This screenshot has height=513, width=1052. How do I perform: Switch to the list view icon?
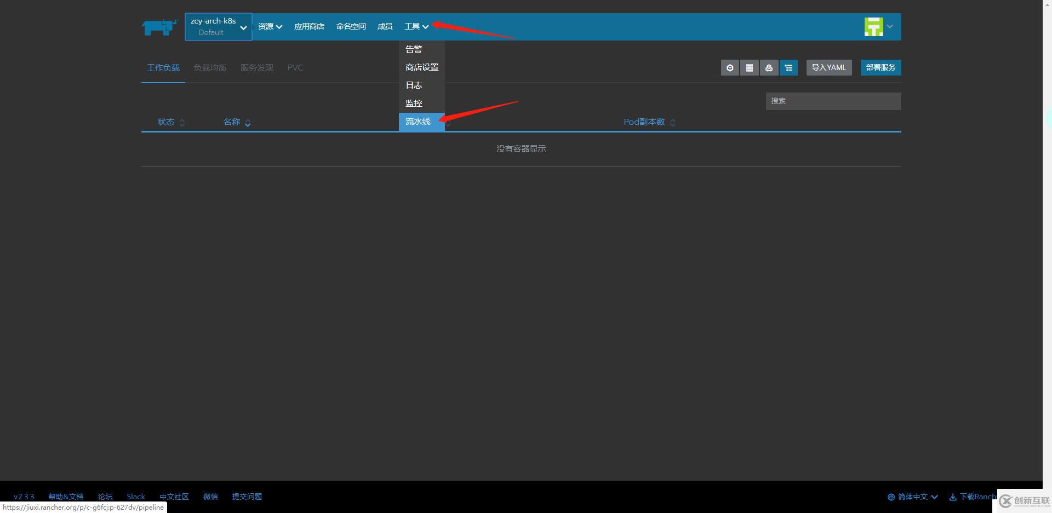(x=749, y=67)
